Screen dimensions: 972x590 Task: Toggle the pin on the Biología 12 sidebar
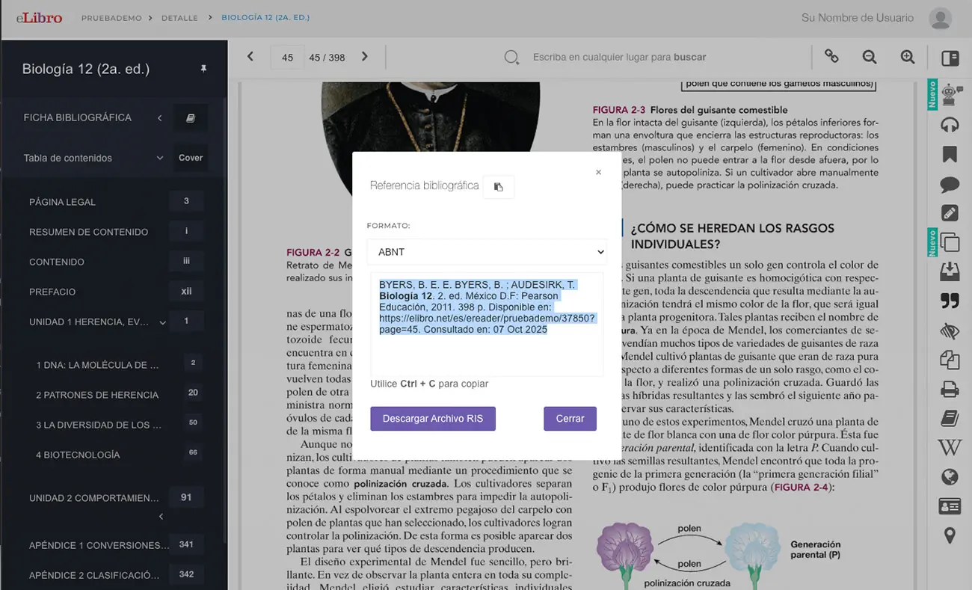pyautogui.click(x=203, y=69)
